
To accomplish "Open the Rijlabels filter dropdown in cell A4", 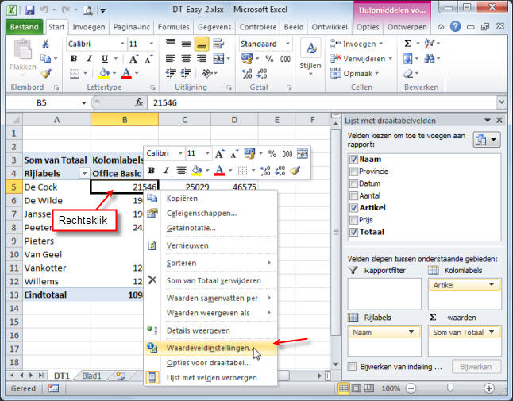I will 84,173.
